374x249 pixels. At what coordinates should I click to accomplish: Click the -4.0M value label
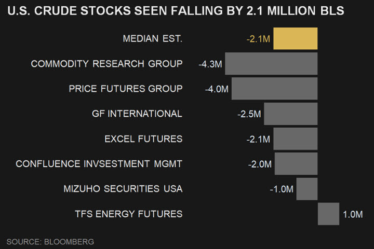(x=217, y=89)
